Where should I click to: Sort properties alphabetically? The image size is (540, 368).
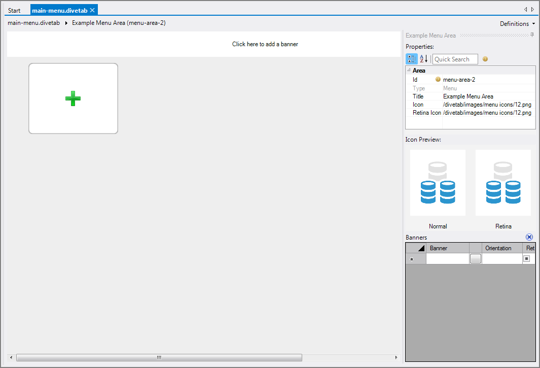[x=424, y=59]
